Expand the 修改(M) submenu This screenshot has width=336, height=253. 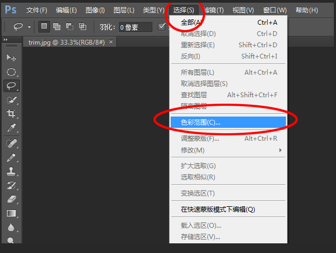point(228,150)
